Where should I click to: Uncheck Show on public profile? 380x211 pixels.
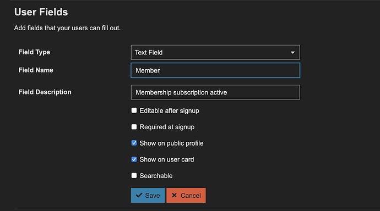tap(134, 143)
